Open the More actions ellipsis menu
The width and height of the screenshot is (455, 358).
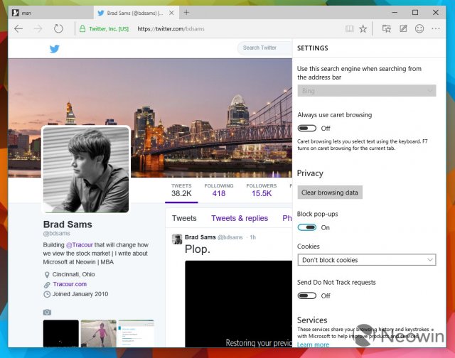click(436, 28)
